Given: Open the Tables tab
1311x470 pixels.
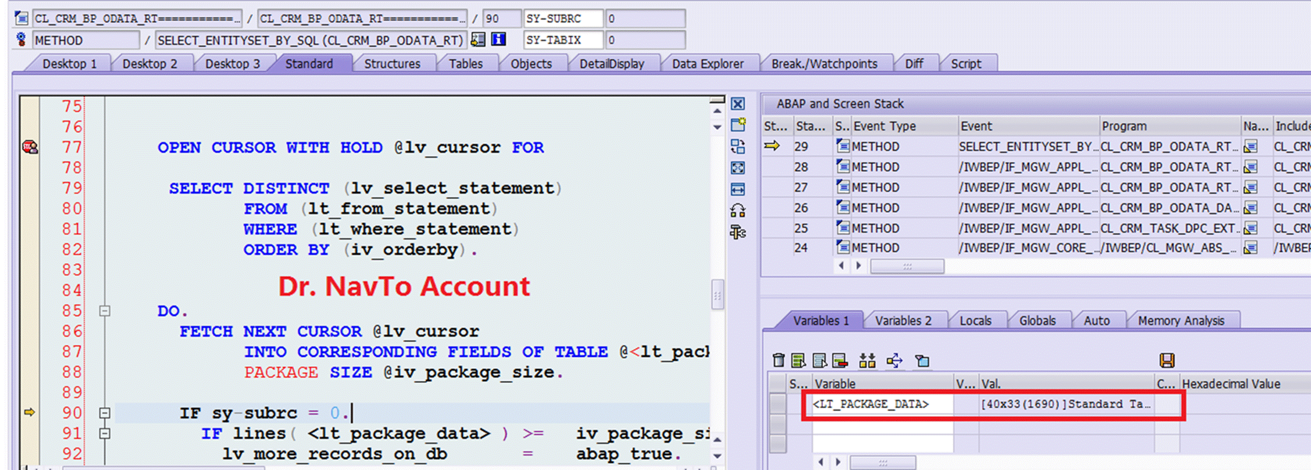Looking at the screenshot, I should coord(466,64).
